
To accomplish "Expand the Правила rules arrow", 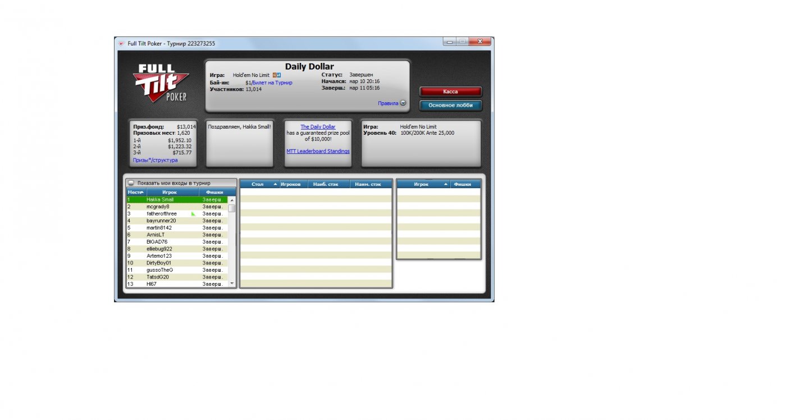I will pos(403,103).
